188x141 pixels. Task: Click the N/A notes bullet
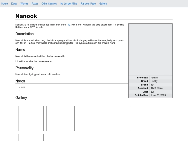[23, 88]
